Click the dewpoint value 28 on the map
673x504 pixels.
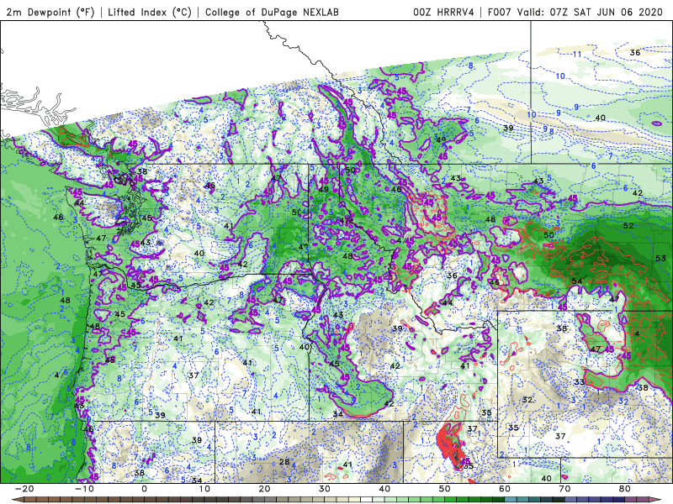pyautogui.click(x=284, y=461)
